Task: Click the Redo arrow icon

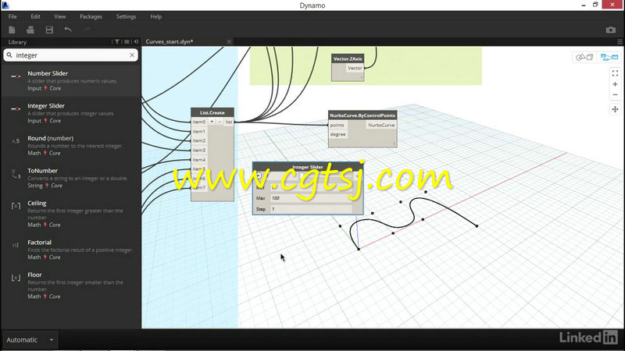Action: pos(87,30)
